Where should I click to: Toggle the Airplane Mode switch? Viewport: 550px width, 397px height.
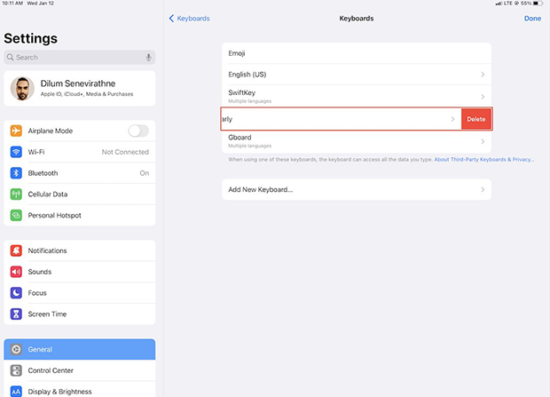click(138, 131)
